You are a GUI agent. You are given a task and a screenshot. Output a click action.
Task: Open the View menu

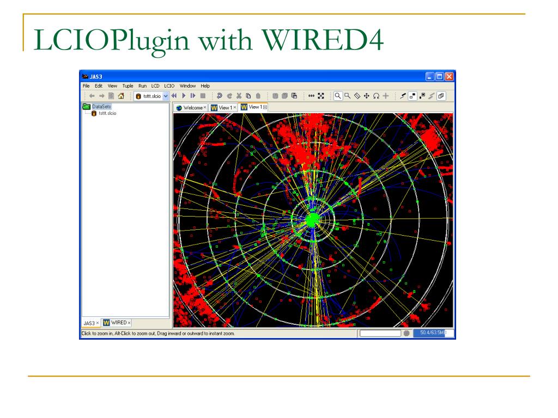(x=112, y=86)
